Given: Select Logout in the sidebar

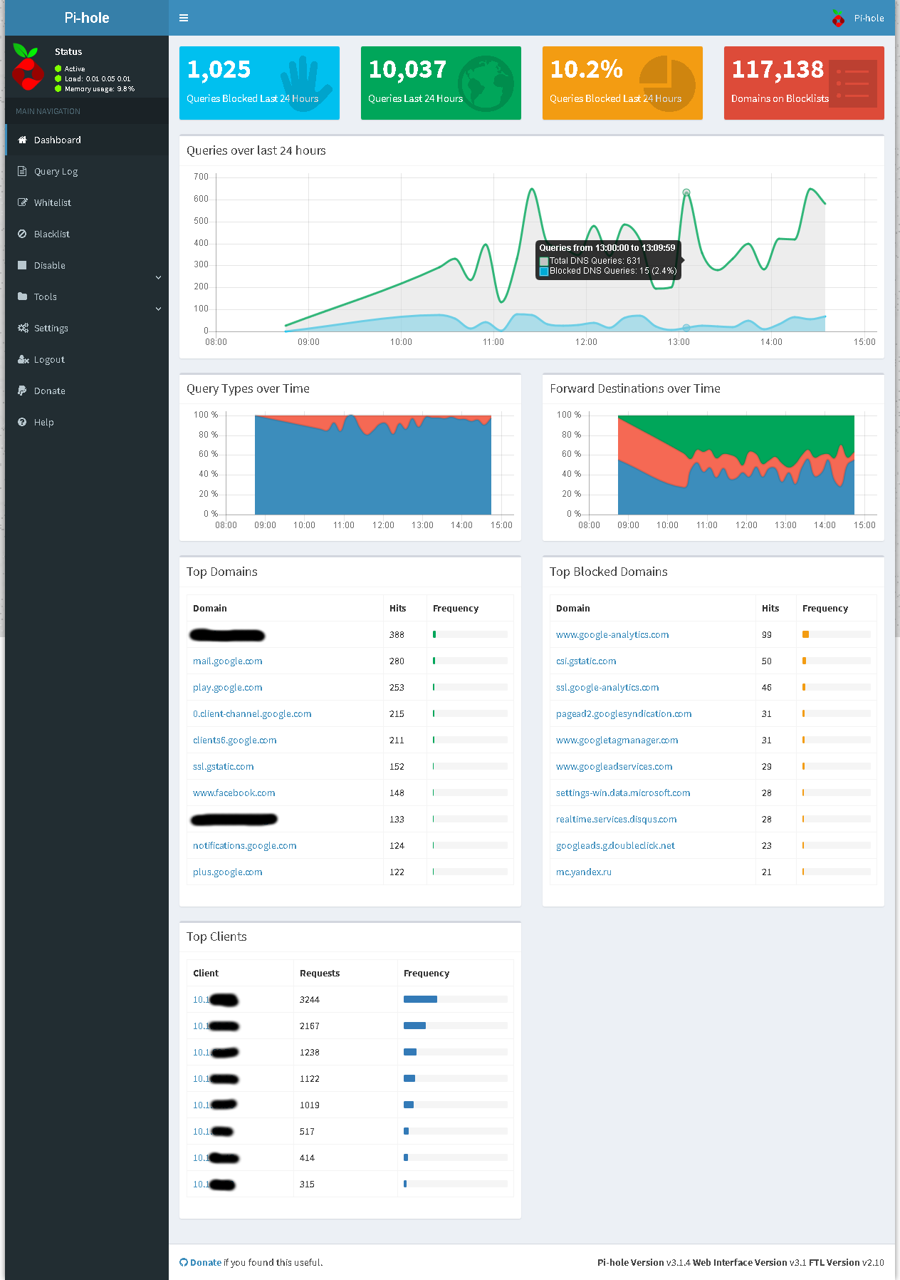Looking at the screenshot, I should click(87, 359).
